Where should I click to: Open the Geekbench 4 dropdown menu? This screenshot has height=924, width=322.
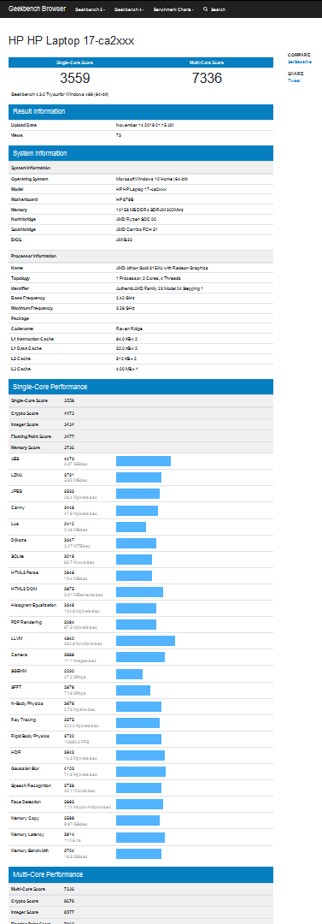click(x=129, y=9)
